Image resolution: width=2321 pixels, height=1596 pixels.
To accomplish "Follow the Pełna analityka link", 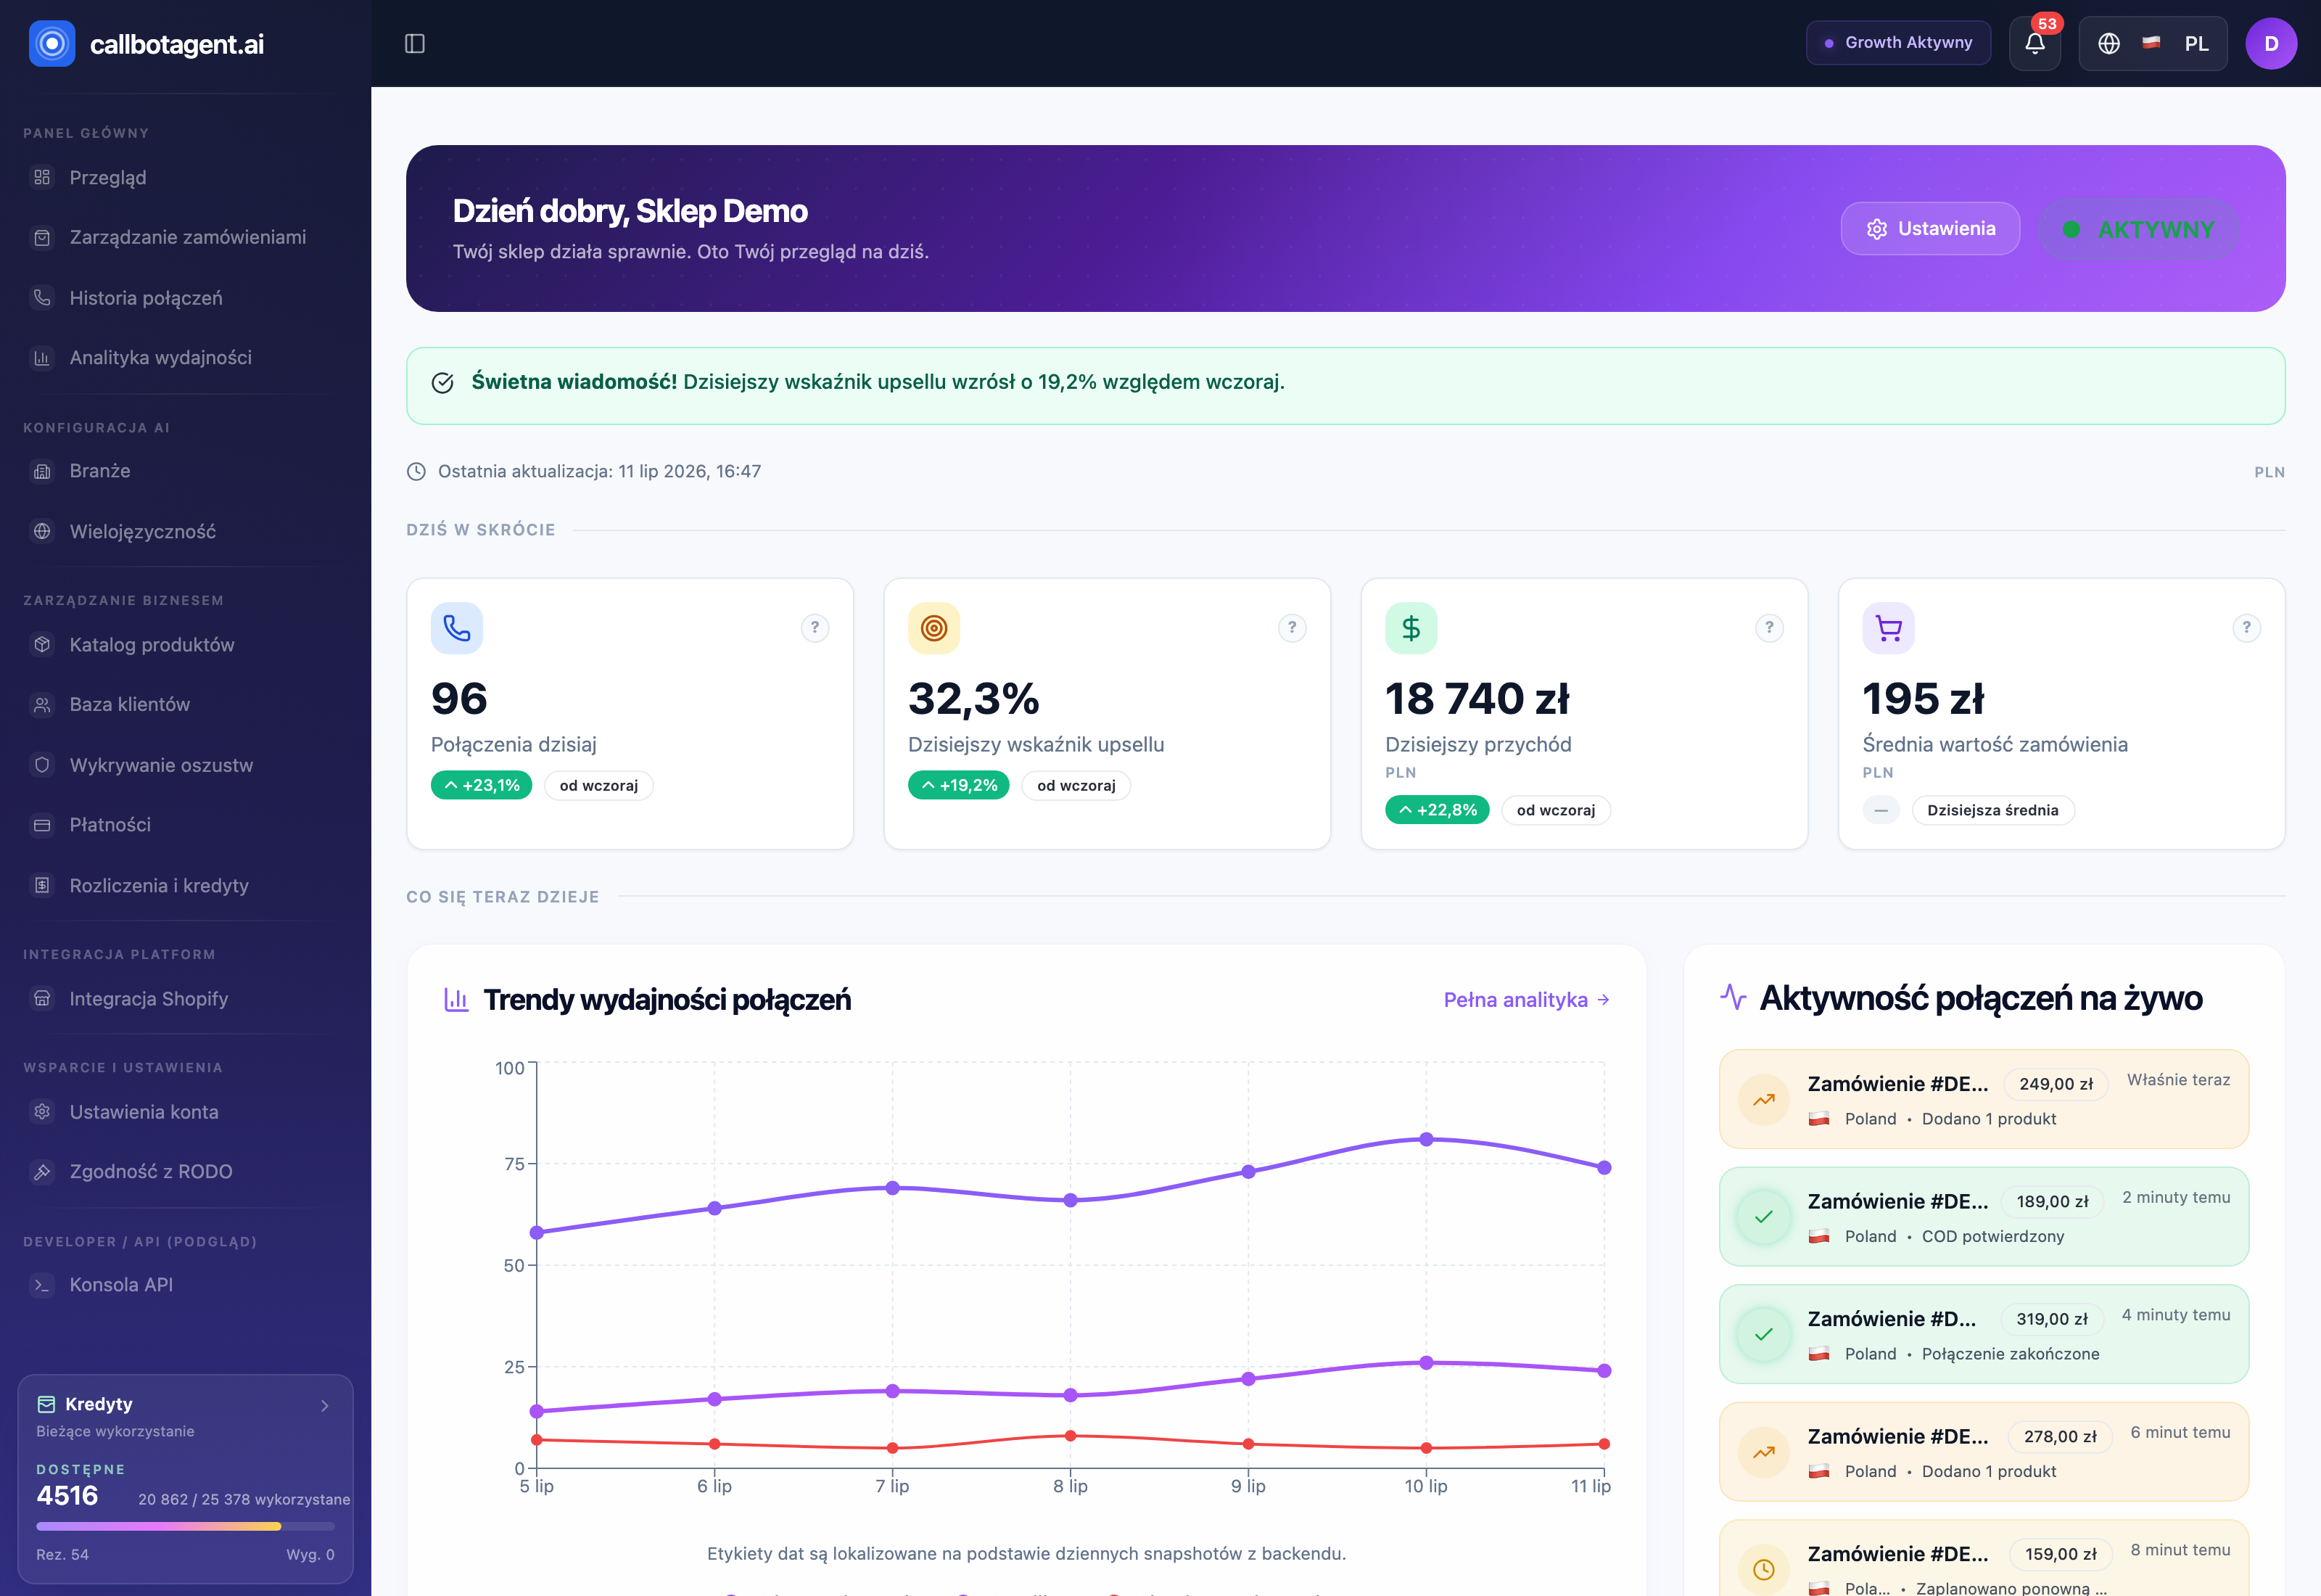I will 1525,1000.
